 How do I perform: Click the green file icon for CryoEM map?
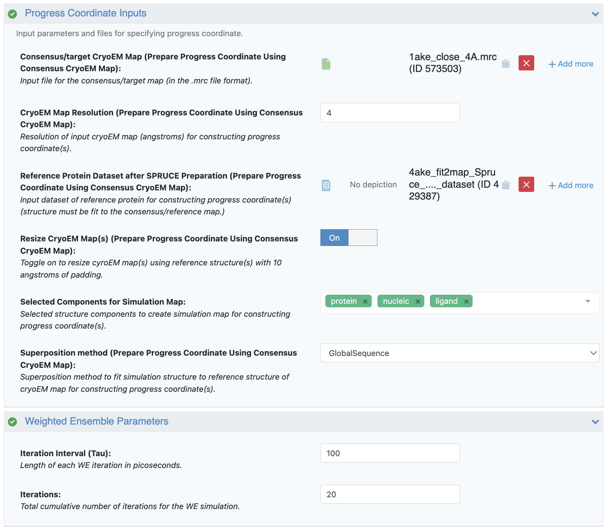click(326, 64)
